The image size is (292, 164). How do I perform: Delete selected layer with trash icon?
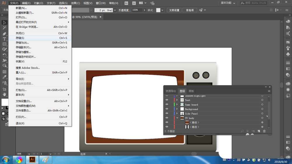click(x=264, y=131)
